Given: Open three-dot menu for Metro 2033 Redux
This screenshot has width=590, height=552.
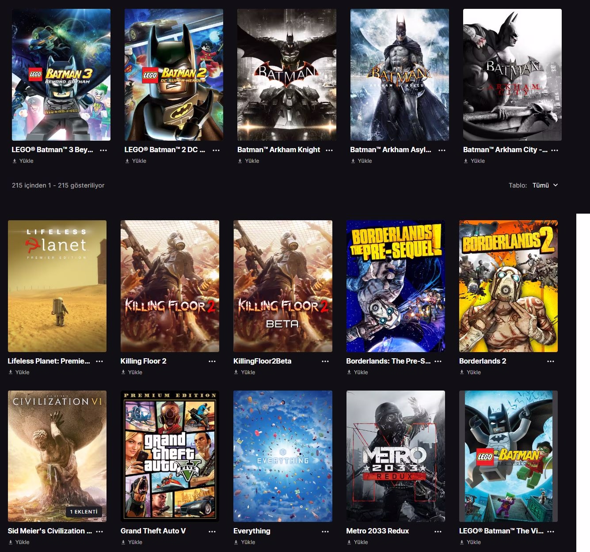Looking at the screenshot, I should pos(438,531).
